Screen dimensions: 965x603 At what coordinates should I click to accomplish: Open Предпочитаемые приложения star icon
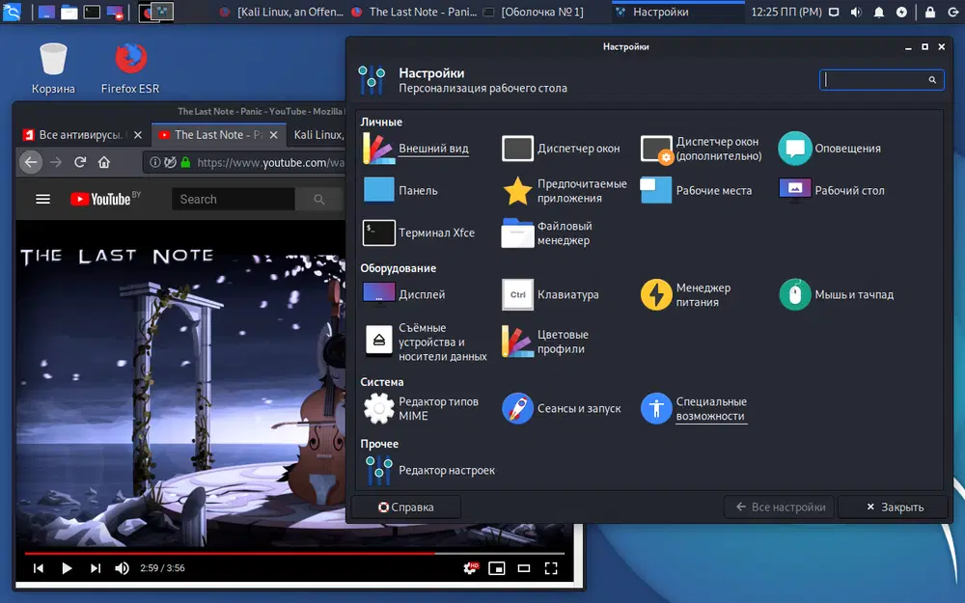pos(518,191)
